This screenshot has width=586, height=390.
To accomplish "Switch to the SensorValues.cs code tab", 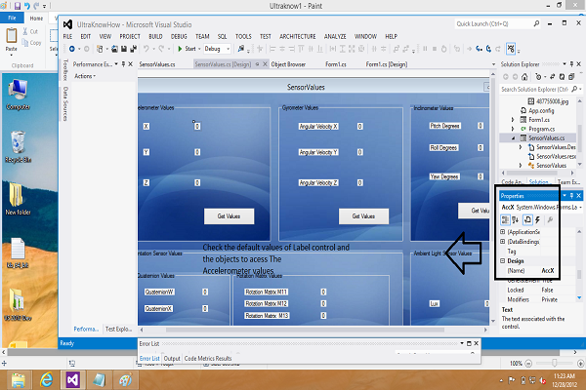I will [157, 64].
